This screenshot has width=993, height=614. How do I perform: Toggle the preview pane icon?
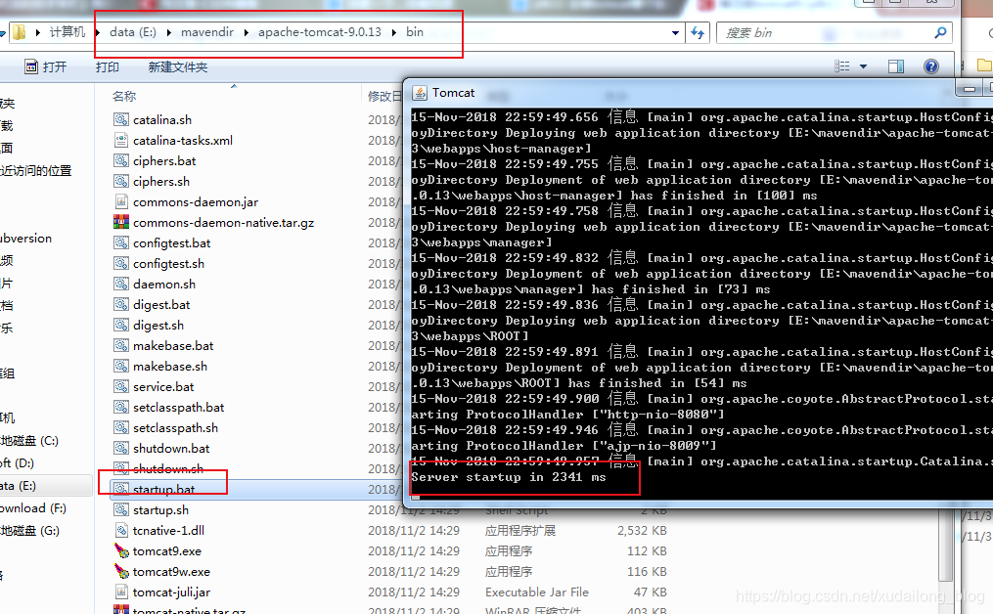896,66
